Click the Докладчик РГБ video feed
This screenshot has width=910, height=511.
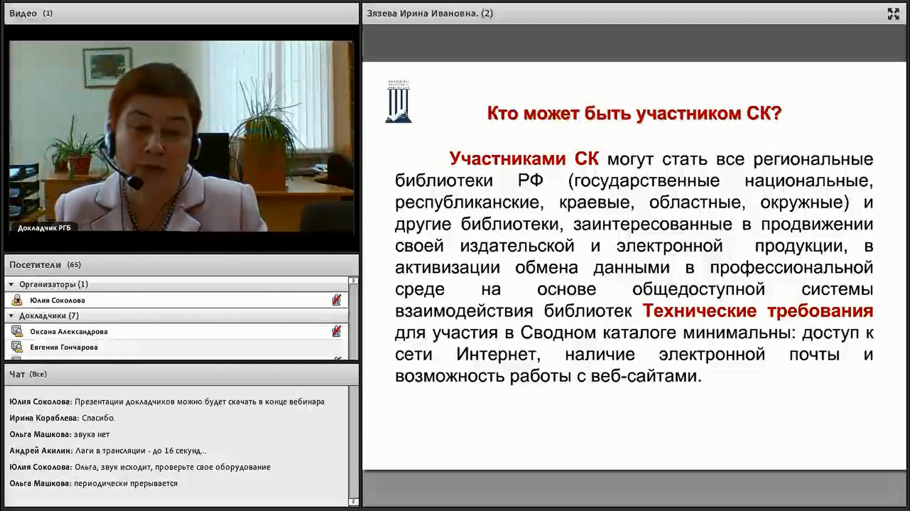pyautogui.click(x=181, y=136)
